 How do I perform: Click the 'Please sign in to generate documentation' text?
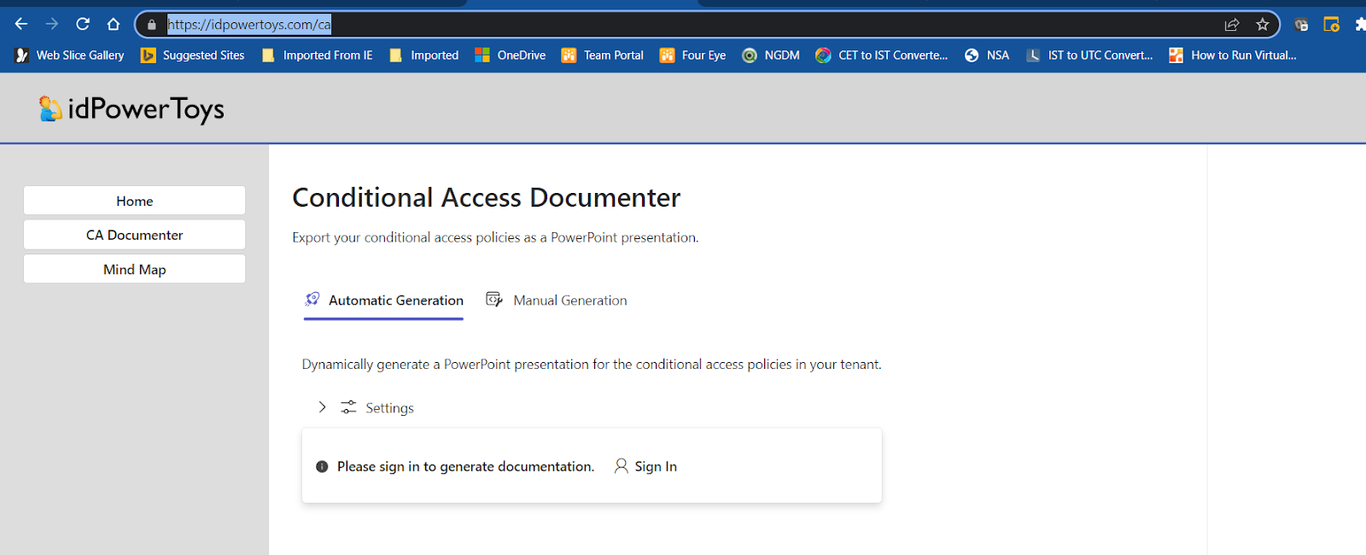coord(465,466)
